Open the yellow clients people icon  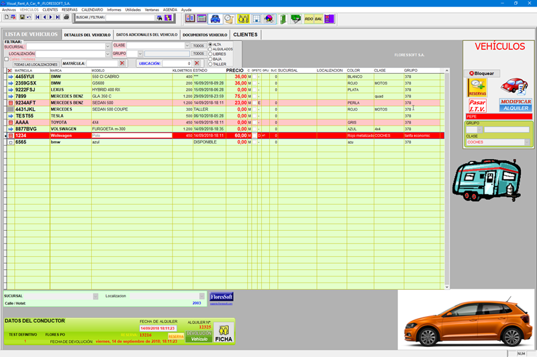243,19
